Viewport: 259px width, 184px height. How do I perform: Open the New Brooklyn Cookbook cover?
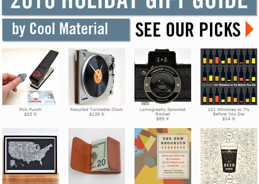click(163, 156)
